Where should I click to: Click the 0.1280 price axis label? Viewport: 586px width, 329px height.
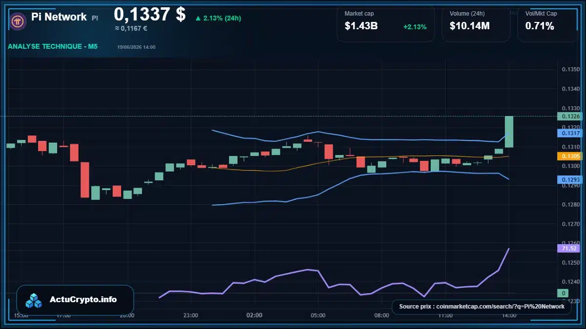pyautogui.click(x=571, y=205)
